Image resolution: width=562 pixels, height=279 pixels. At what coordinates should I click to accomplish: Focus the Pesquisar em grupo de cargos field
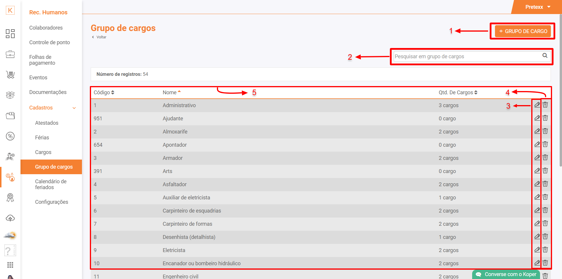point(467,57)
